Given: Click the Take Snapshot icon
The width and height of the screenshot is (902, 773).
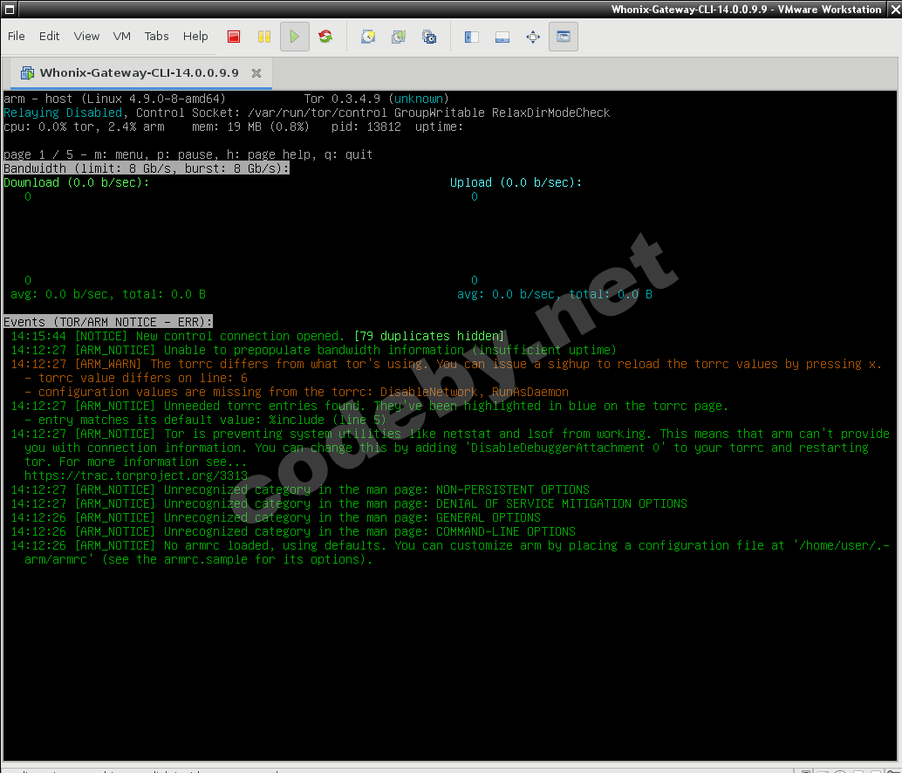Looking at the screenshot, I should tap(368, 37).
